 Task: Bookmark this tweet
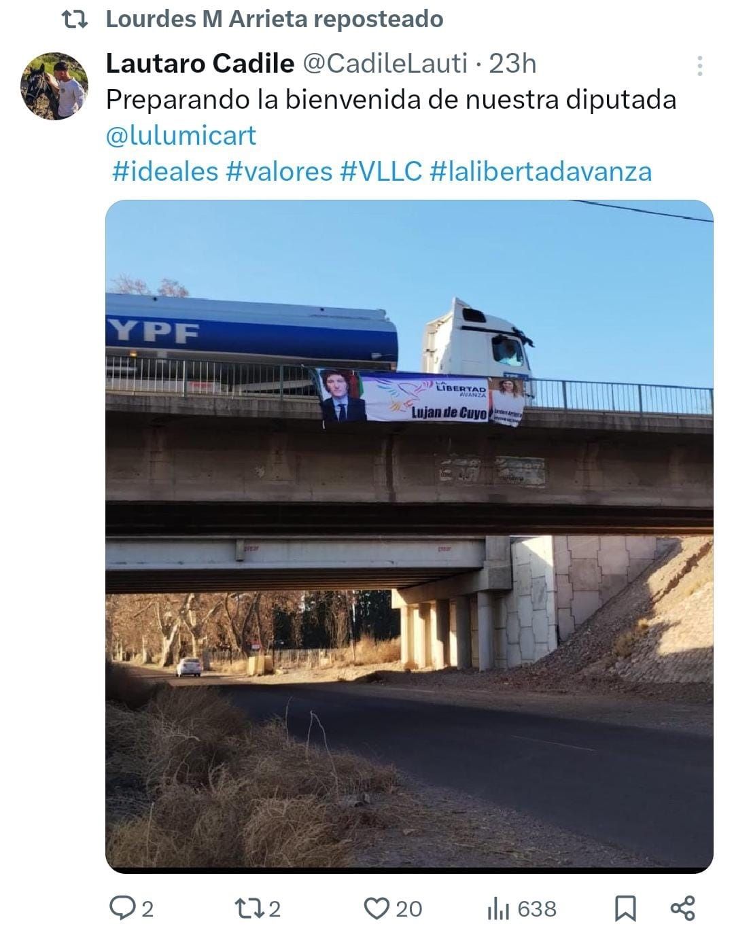(625, 908)
